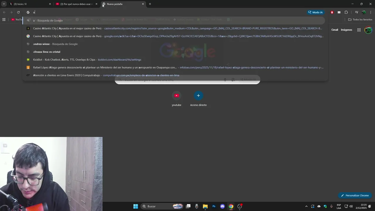Open the apps grid in bookmarks bar

pyautogui.click(x=4, y=20)
